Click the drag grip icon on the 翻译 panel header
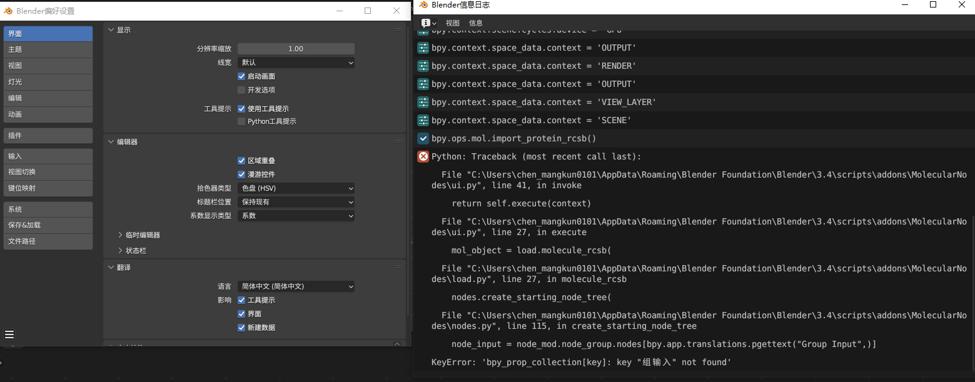This screenshot has height=382, width=975. pyautogui.click(x=398, y=267)
